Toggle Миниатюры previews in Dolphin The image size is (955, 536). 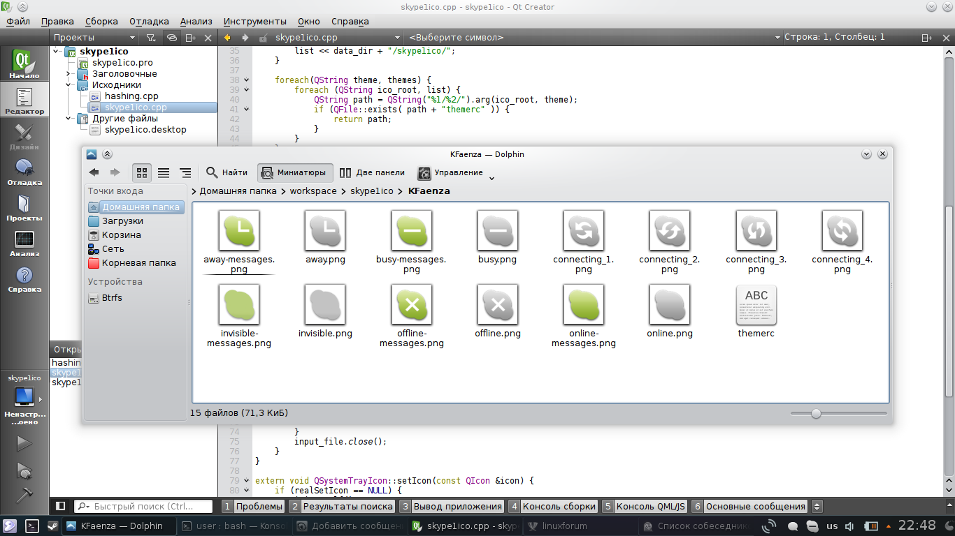click(294, 172)
